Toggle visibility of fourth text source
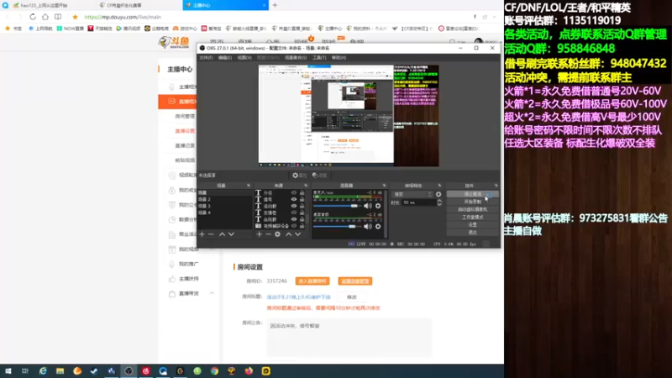 (x=293, y=213)
